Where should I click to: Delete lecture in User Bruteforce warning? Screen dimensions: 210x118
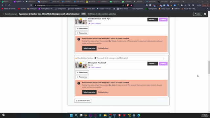[x=103, y=48]
